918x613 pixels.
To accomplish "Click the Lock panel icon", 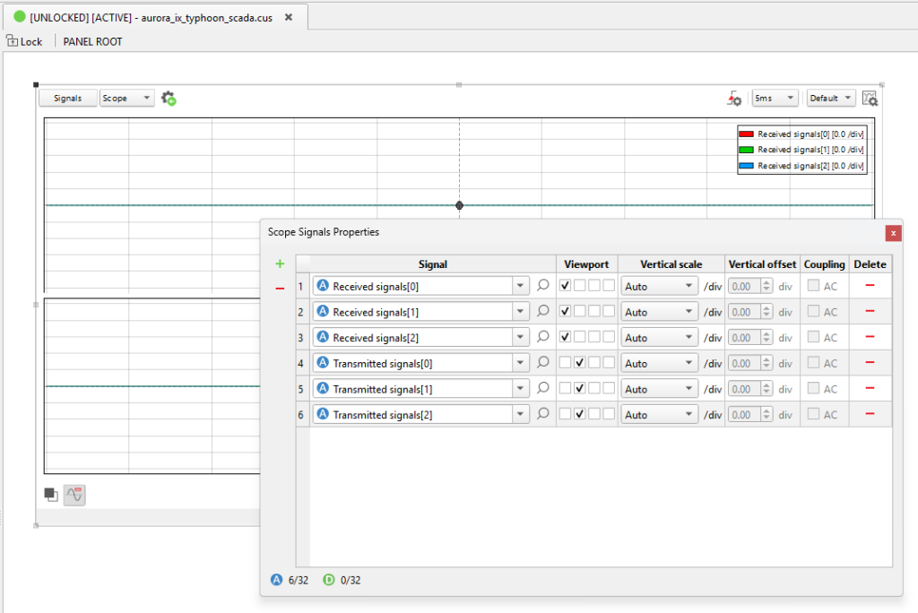I will click(x=12, y=41).
